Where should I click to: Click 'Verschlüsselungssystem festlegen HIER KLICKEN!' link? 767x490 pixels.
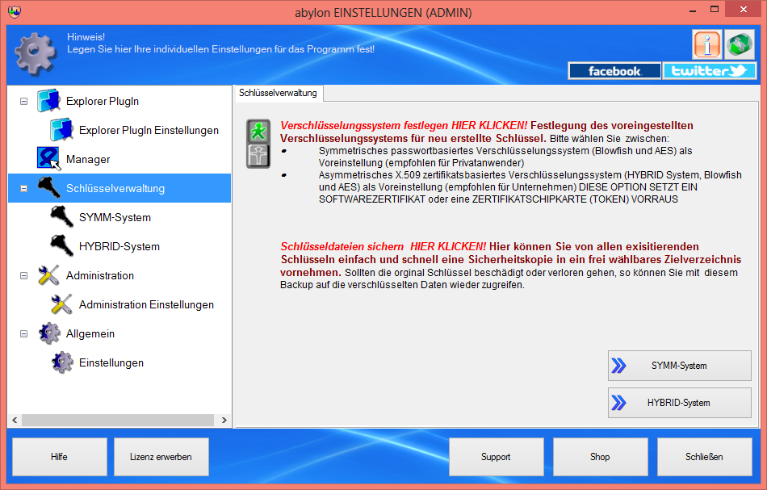coord(404,126)
